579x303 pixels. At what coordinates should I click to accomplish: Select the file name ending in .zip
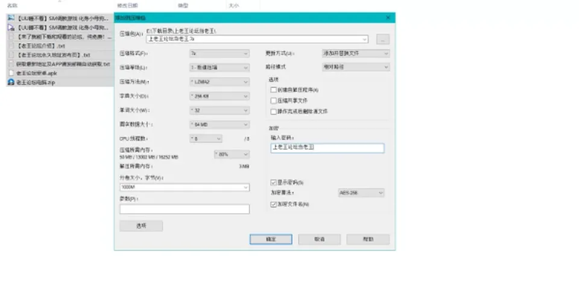(x=36, y=82)
